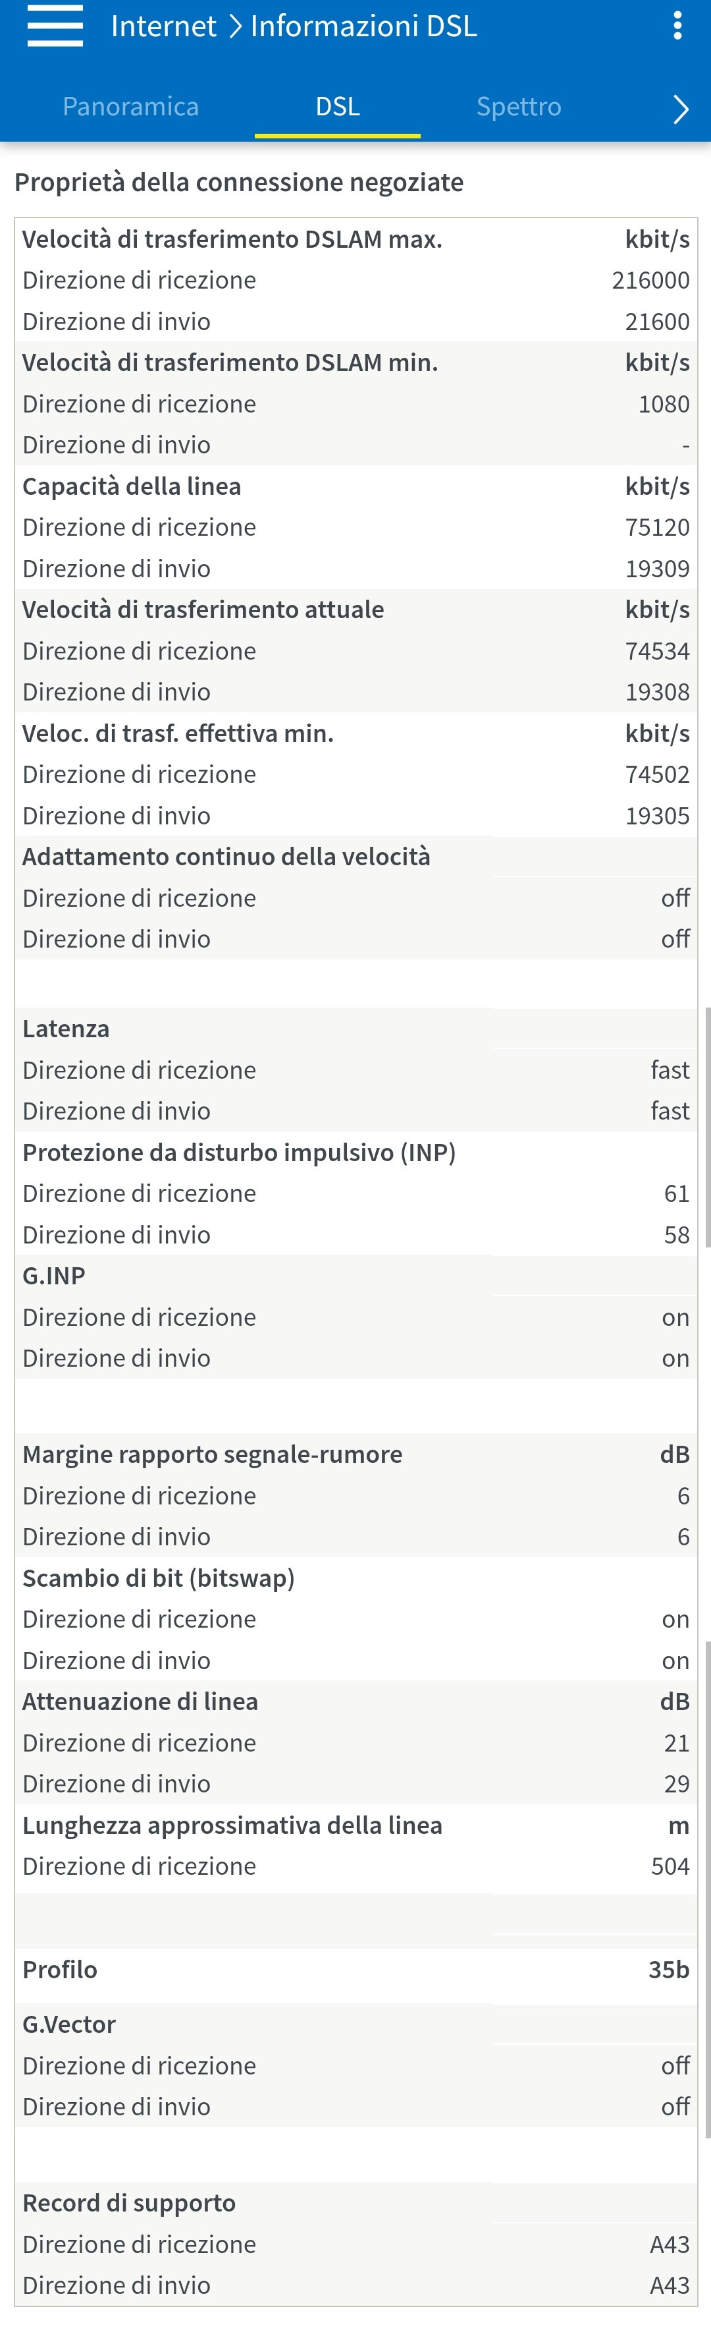Click the Informazioni DSL breadcrumb title

(x=363, y=26)
